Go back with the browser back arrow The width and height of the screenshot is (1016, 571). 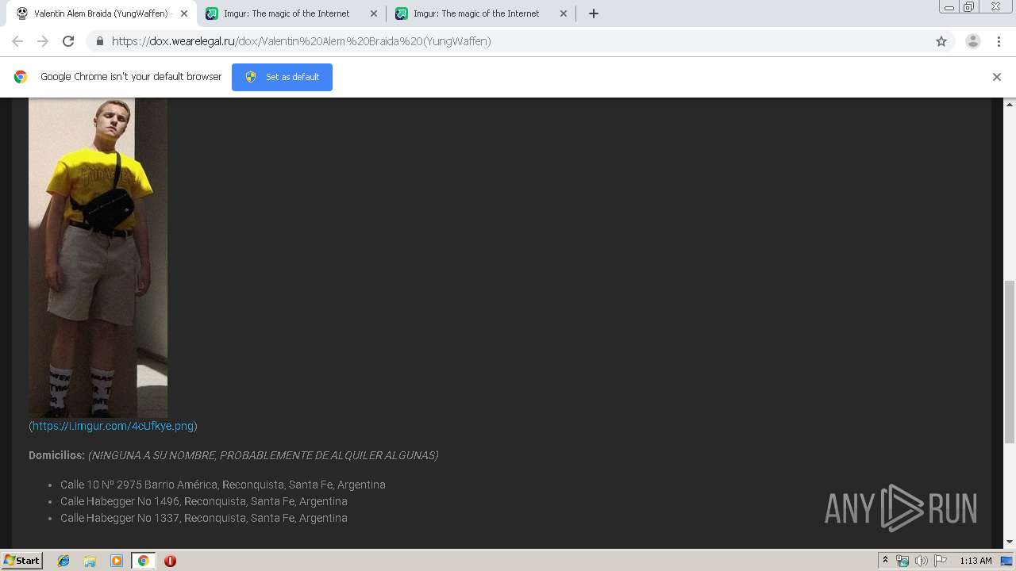pyautogui.click(x=17, y=41)
